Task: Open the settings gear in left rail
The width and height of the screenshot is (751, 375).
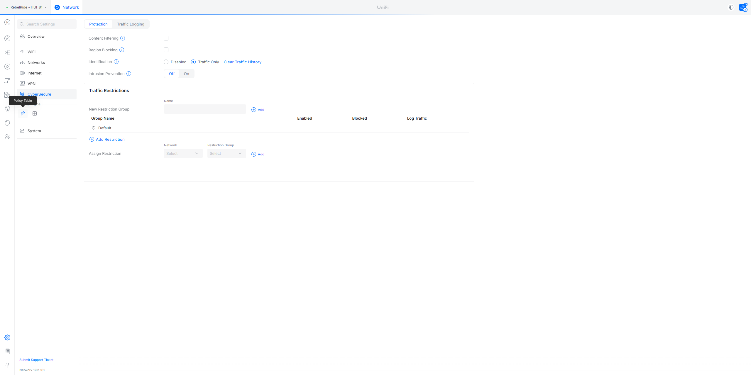Action: (7, 337)
